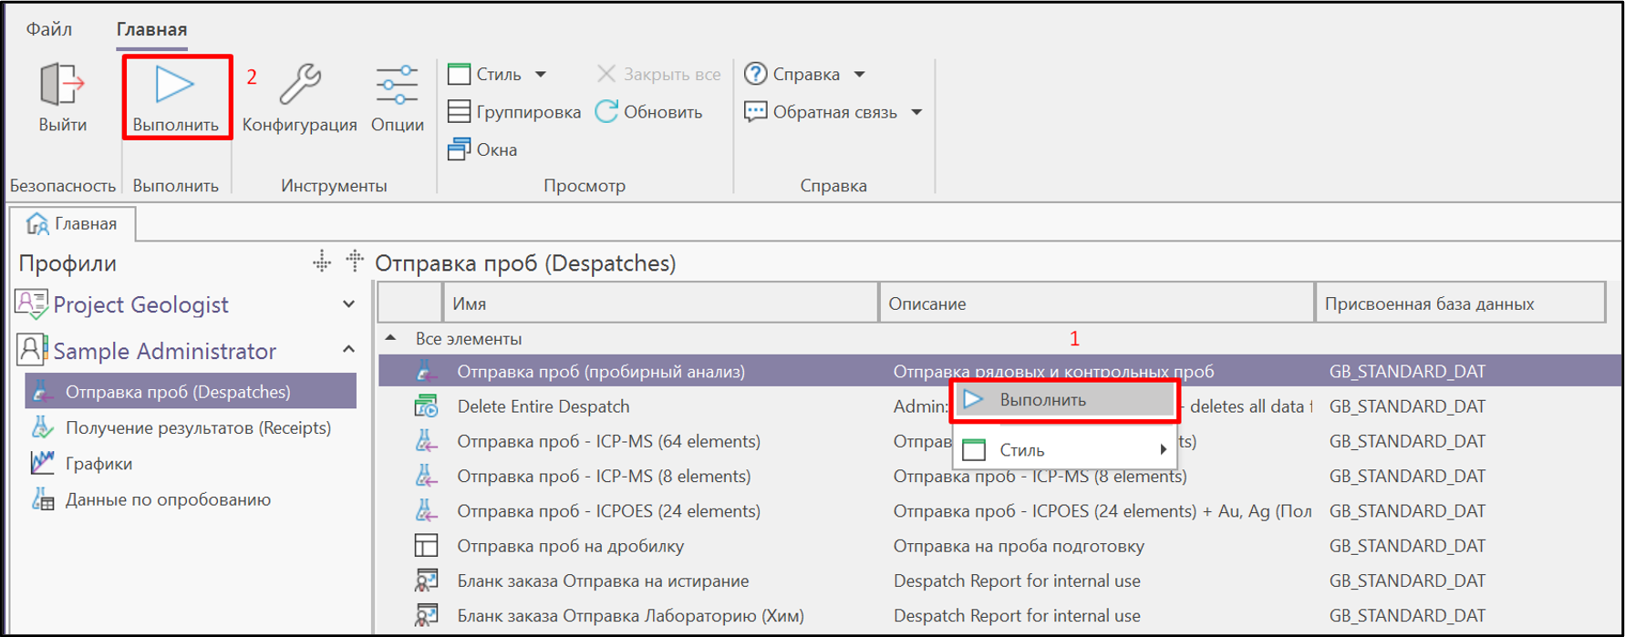
Task: Click the Обновить refresh icon
Action: pyautogui.click(x=606, y=111)
